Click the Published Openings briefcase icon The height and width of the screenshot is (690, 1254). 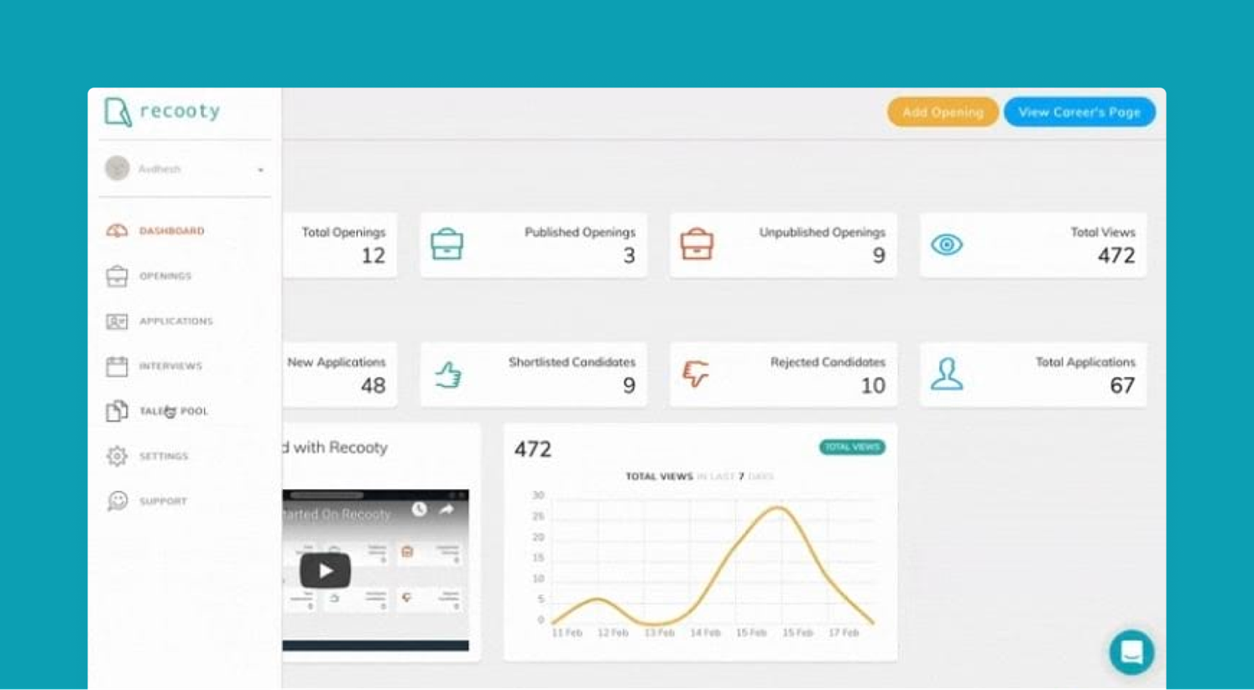(447, 245)
